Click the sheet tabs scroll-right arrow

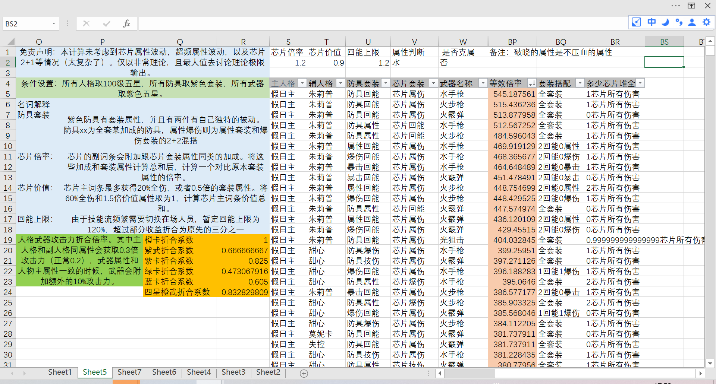click(24, 373)
